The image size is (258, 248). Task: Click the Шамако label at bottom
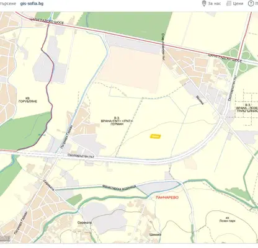pos(155,234)
